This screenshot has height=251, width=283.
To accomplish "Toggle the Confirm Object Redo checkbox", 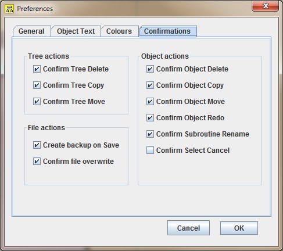I will click(x=150, y=118).
